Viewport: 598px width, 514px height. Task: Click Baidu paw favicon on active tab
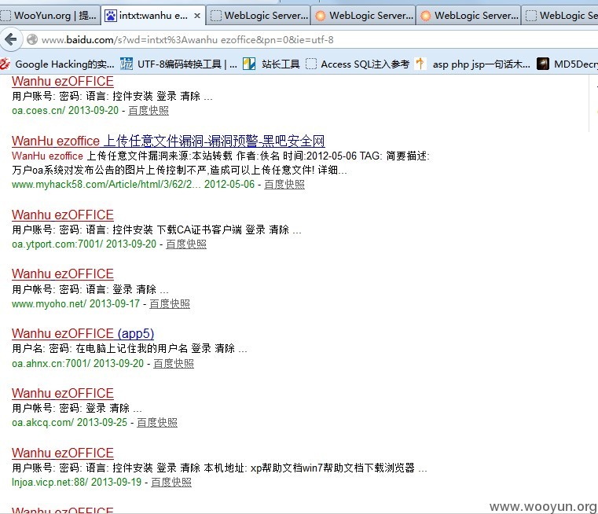point(111,16)
